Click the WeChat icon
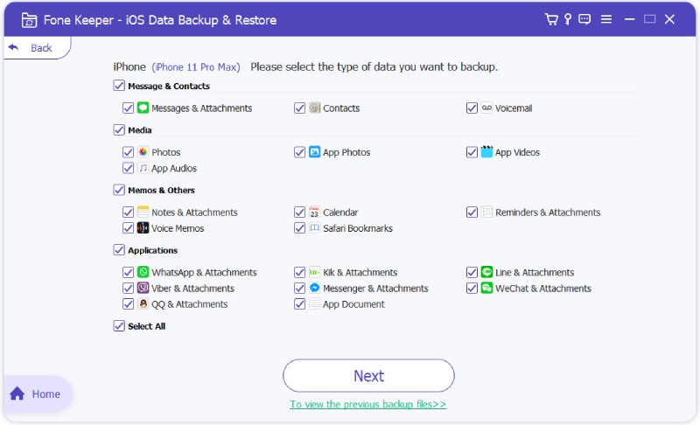 tap(486, 288)
